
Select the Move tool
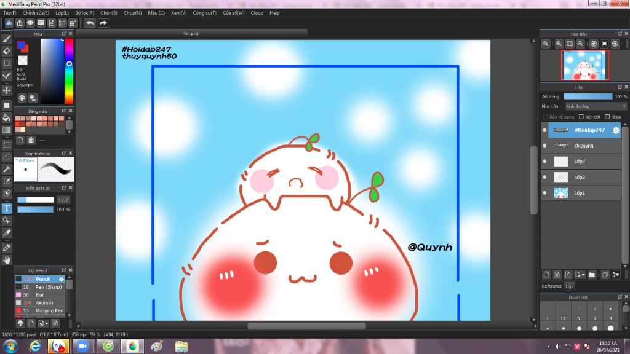[x=6, y=90]
